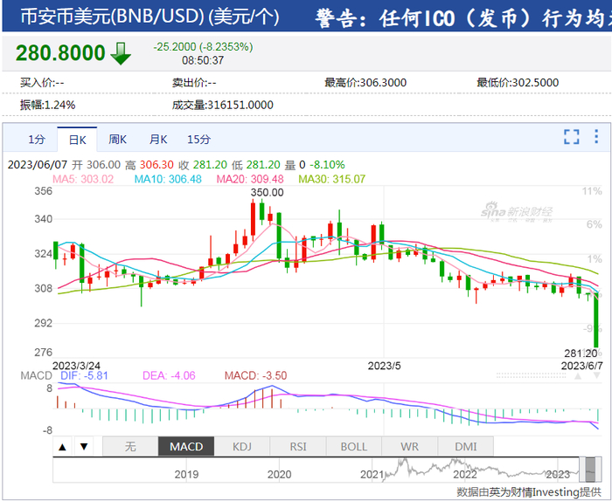The width and height of the screenshot is (612, 501).
Task: Click the faint up arrow near 2023/6/7
Action: click(578, 376)
